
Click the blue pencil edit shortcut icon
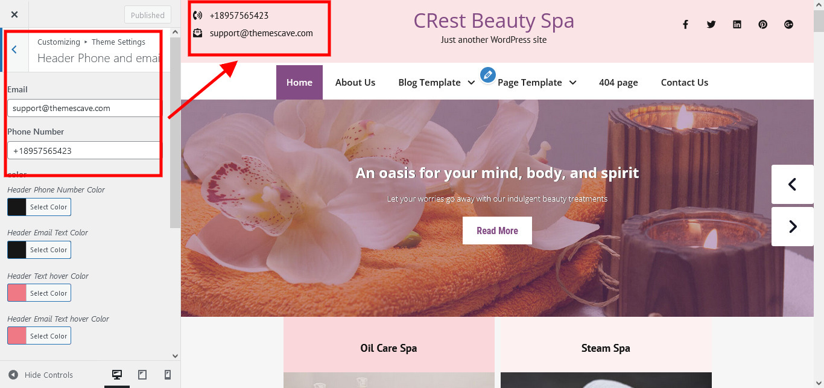pyautogui.click(x=488, y=75)
